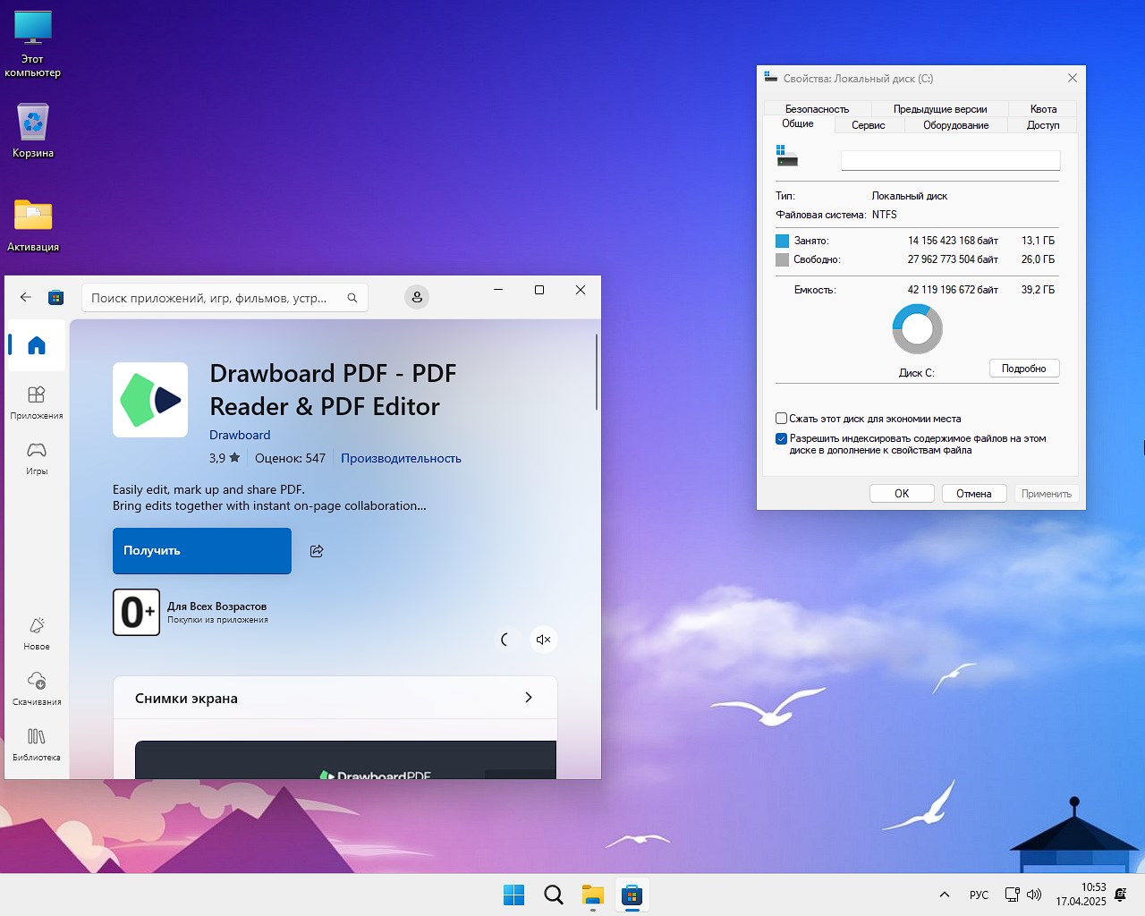Viewport: 1145px width, 916px height.
Task: Switch to Безопасность tab
Action: pyautogui.click(x=817, y=109)
